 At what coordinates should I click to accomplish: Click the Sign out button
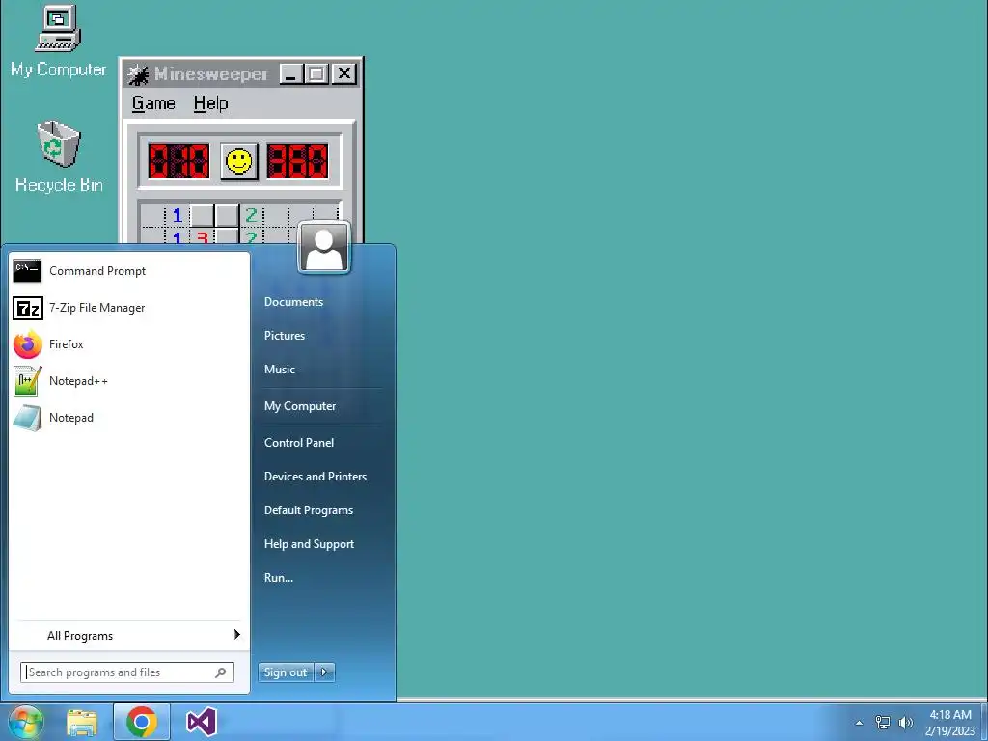click(x=286, y=672)
